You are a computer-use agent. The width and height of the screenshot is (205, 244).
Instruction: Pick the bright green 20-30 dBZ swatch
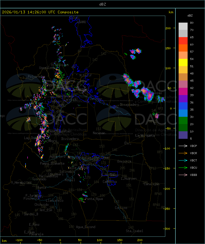pyautogui.click(x=183, y=120)
